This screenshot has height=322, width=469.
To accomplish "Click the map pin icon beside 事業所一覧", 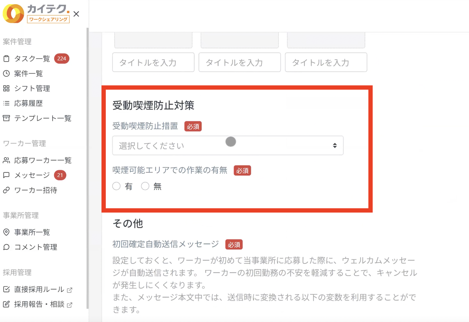I will pyautogui.click(x=6, y=232).
